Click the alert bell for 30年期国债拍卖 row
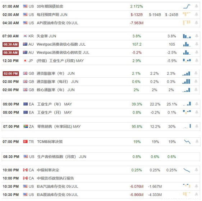The image size is (202, 201). click(196, 6)
